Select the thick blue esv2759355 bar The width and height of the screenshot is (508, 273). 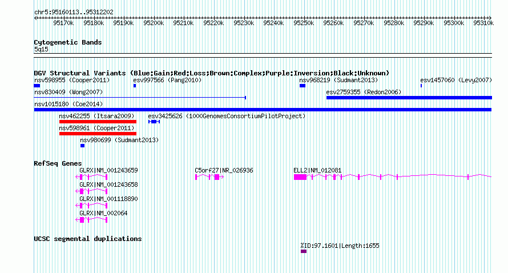click(409, 98)
